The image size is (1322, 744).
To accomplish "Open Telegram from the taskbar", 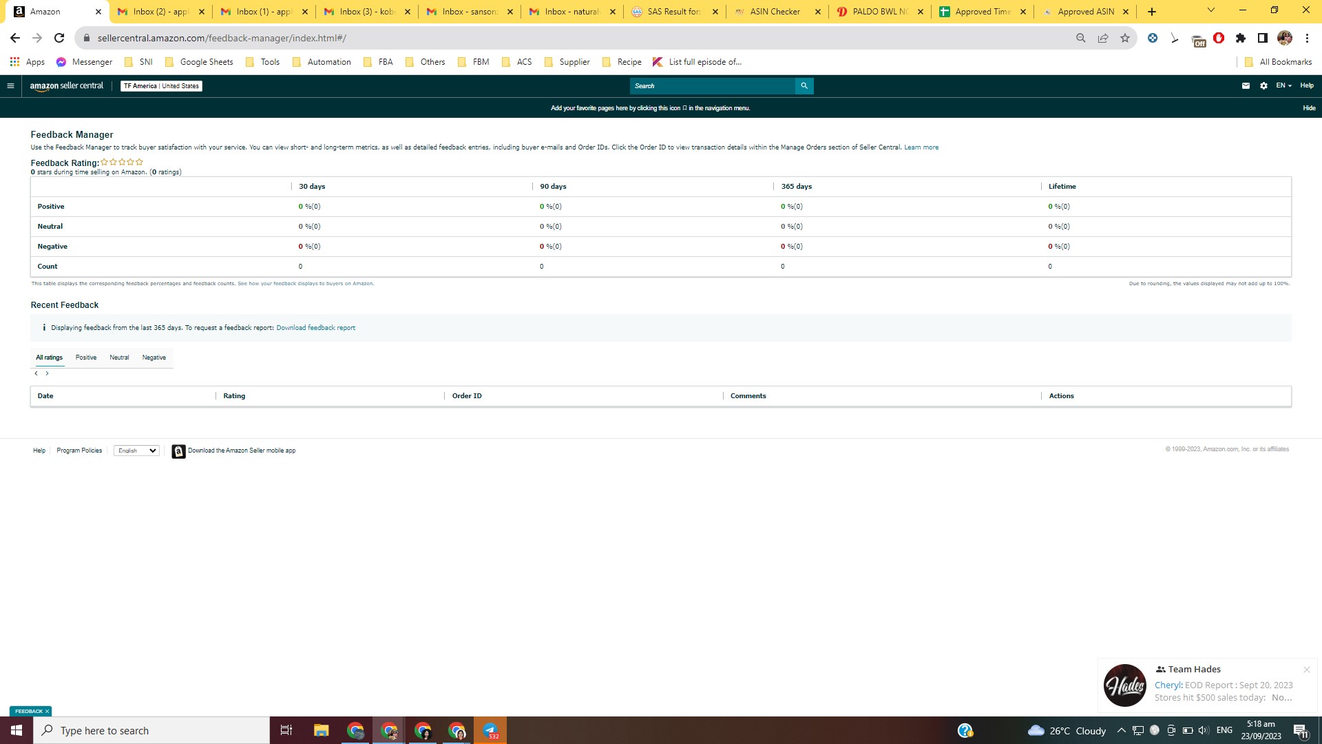I will pyautogui.click(x=490, y=730).
